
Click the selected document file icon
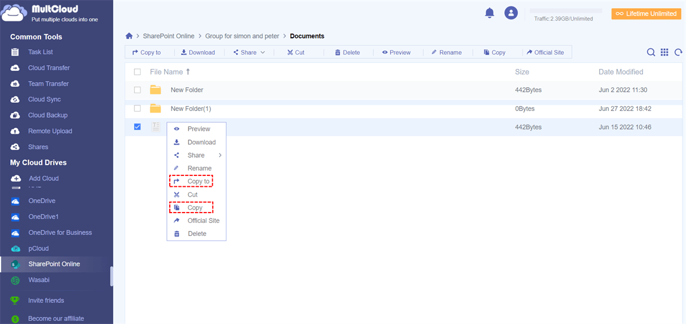click(155, 127)
